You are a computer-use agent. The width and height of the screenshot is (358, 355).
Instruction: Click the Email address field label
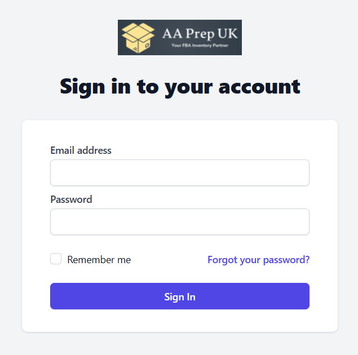(81, 150)
